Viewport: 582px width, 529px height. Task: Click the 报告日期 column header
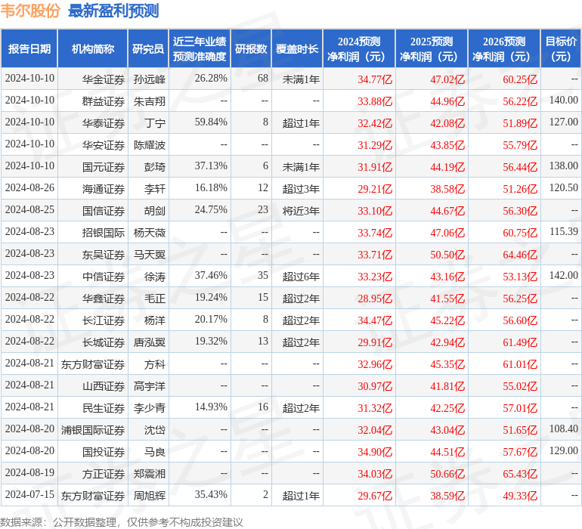29,48
